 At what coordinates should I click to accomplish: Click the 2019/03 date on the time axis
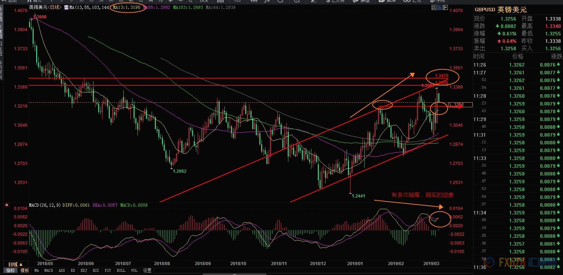pyautogui.click(x=431, y=264)
